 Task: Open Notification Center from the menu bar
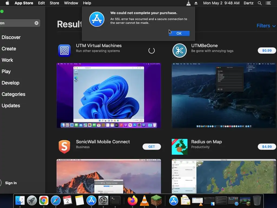(268, 3)
